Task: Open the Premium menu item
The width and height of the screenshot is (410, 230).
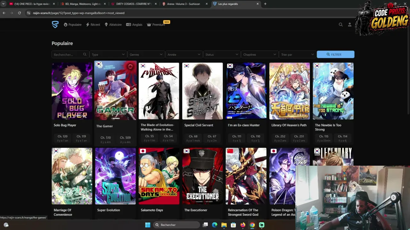Action: (156, 25)
